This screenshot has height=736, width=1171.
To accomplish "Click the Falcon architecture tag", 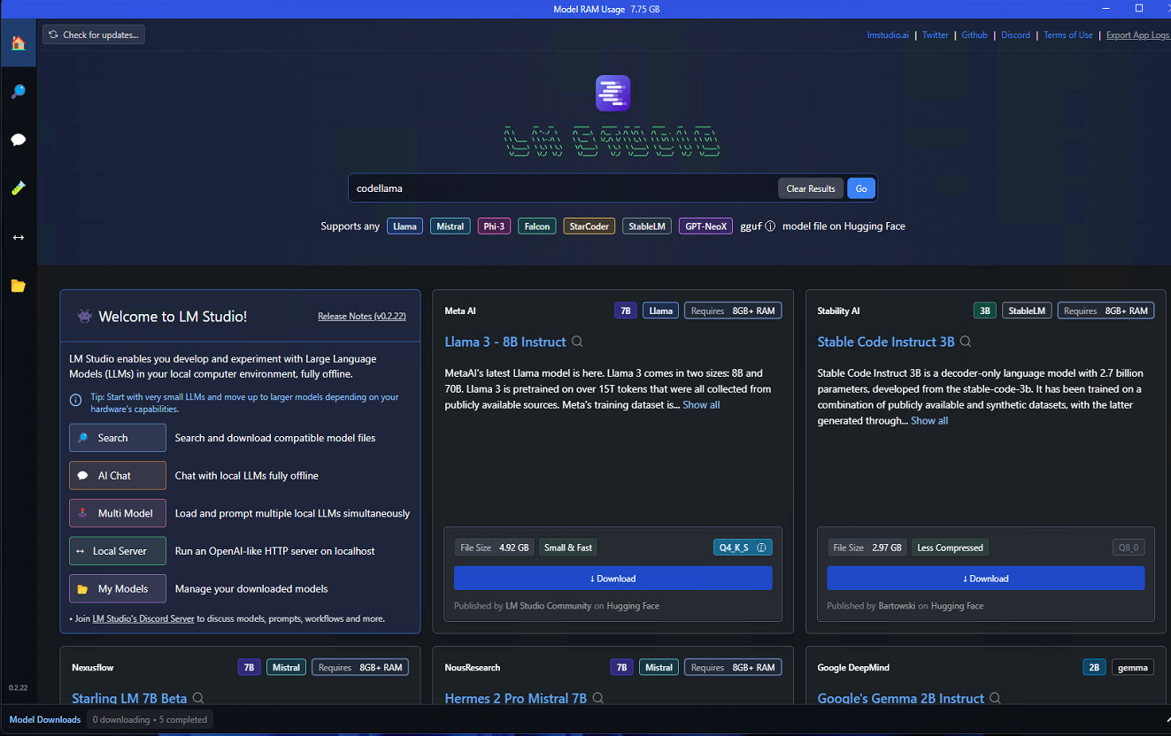I will (537, 226).
